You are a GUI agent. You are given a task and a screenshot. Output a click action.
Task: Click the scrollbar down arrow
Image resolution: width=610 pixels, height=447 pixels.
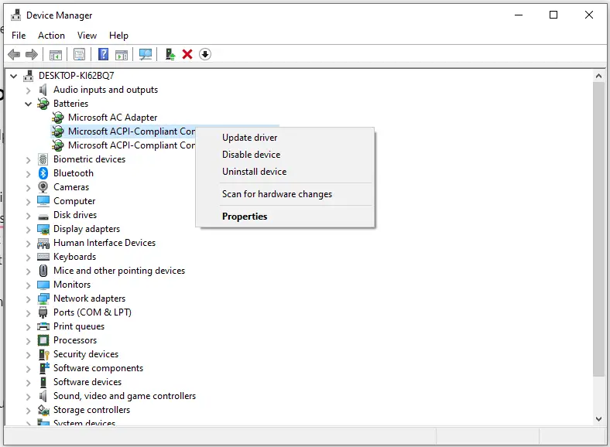[x=598, y=419]
